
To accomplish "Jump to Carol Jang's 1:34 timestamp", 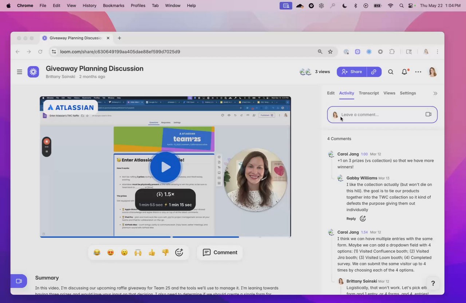I will pos(364,232).
